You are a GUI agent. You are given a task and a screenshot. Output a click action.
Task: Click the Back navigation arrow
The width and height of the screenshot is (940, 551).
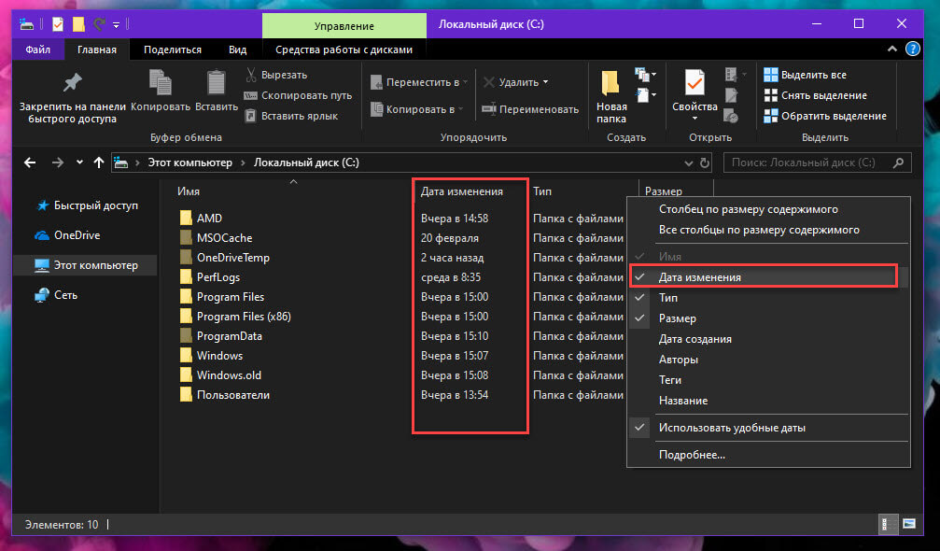(x=29, y=162)
